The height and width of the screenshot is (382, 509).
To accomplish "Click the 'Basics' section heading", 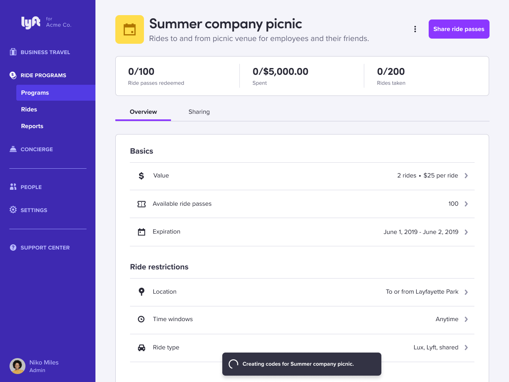I will [x=142, y=151].
